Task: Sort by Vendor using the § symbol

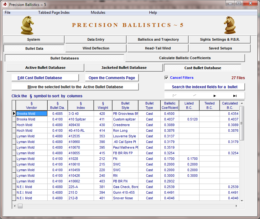Action: (x=32, y=104)
